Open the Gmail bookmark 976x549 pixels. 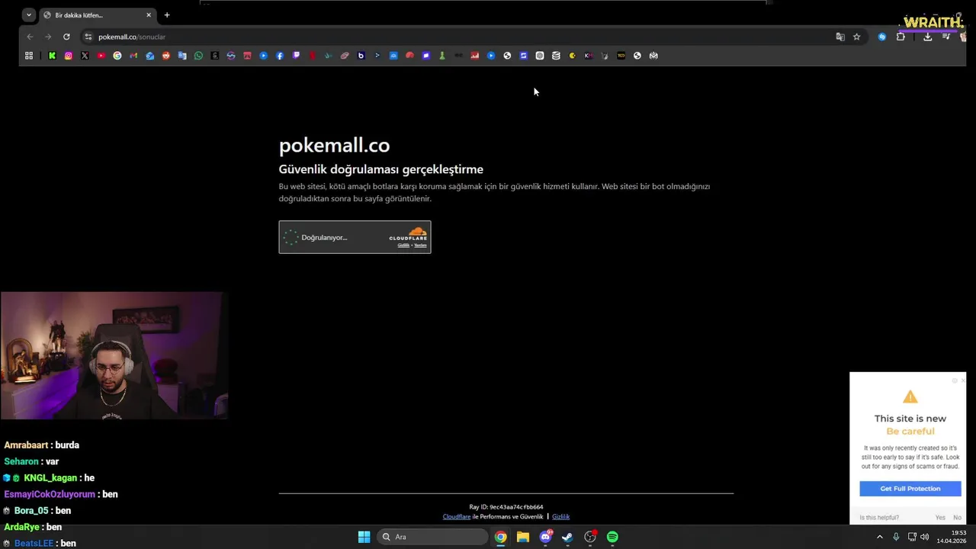click(x=133, y=56)
